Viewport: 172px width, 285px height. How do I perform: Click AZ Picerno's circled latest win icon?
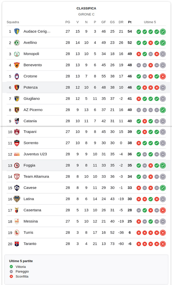tap(163, 110)
